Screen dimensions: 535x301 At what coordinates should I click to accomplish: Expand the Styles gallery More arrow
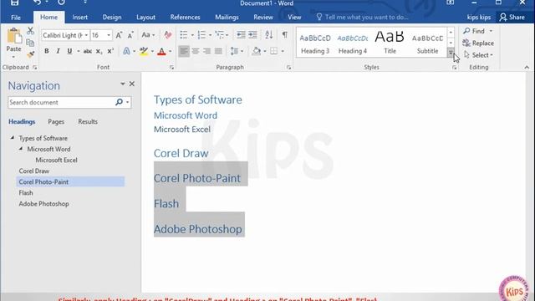click(x=451, y=52)
